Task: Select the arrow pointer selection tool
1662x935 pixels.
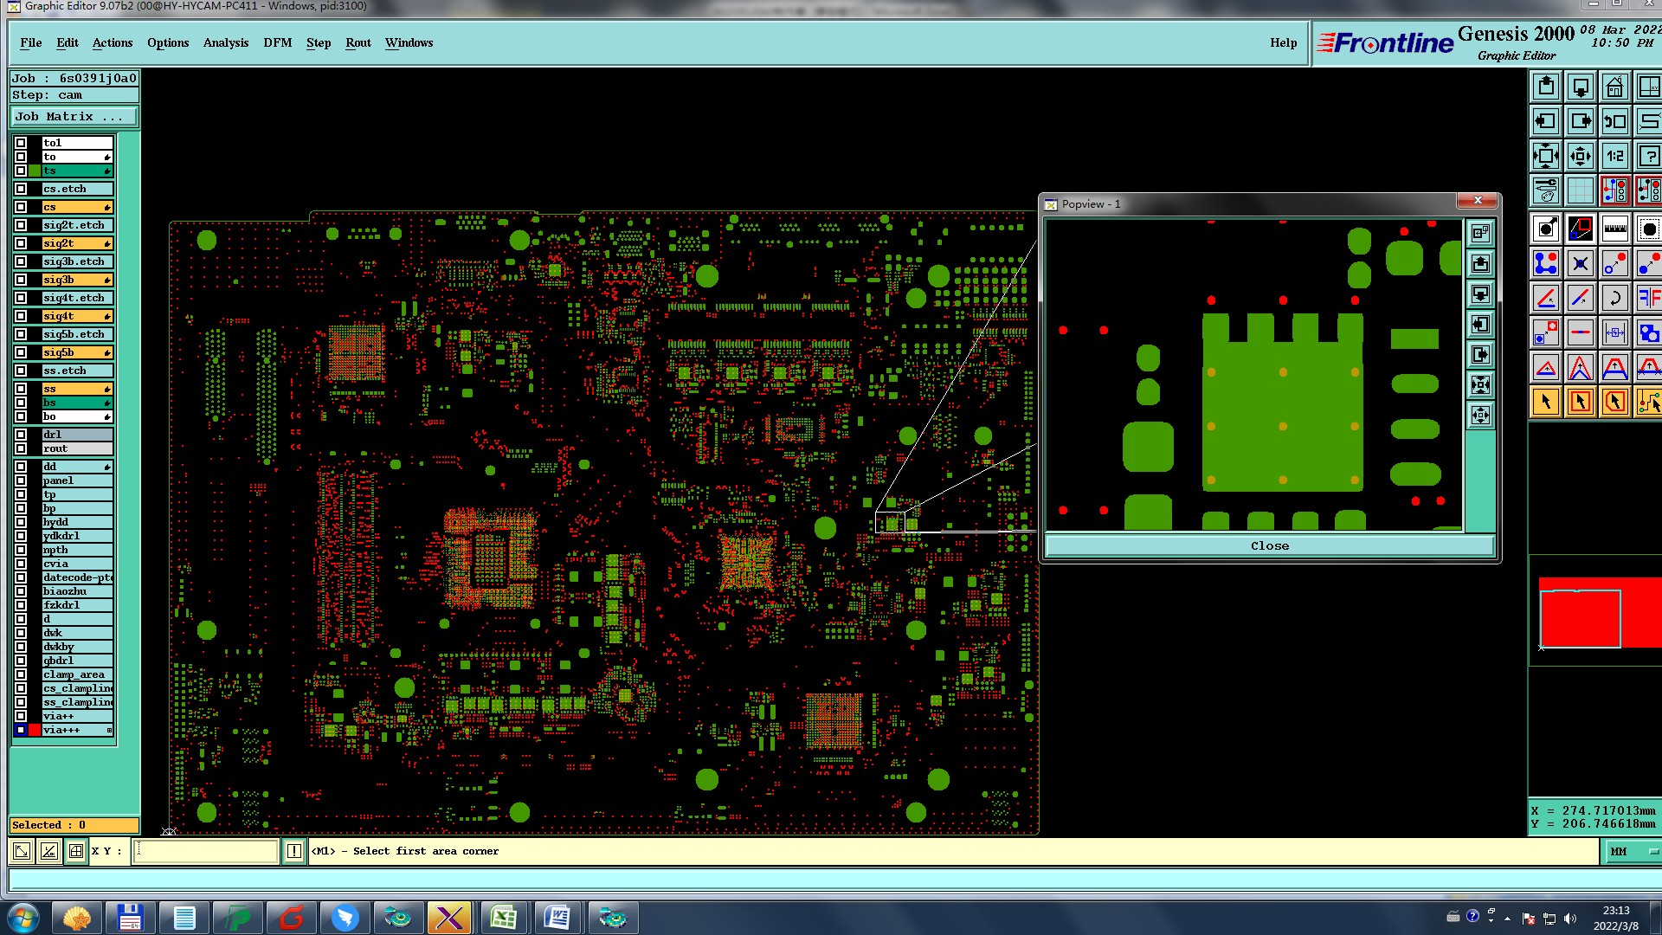Action: [1546, 402]
